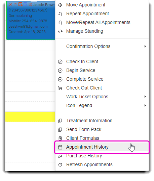Expand the Work Ticket Options submenu arrow
The image size is (154, 181).
[x=145, y=97]
